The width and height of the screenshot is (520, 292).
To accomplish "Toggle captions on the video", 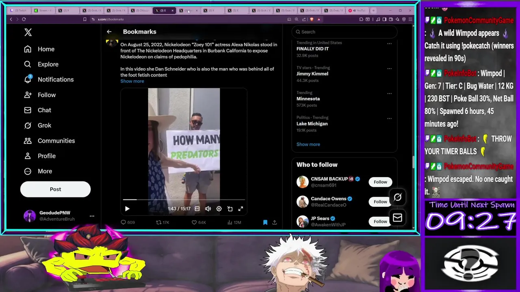I will 197,209.
